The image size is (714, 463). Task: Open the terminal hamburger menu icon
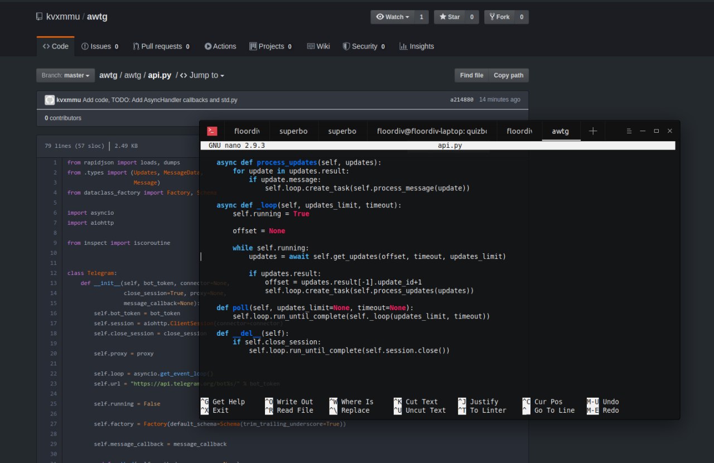tap(629, 131)
